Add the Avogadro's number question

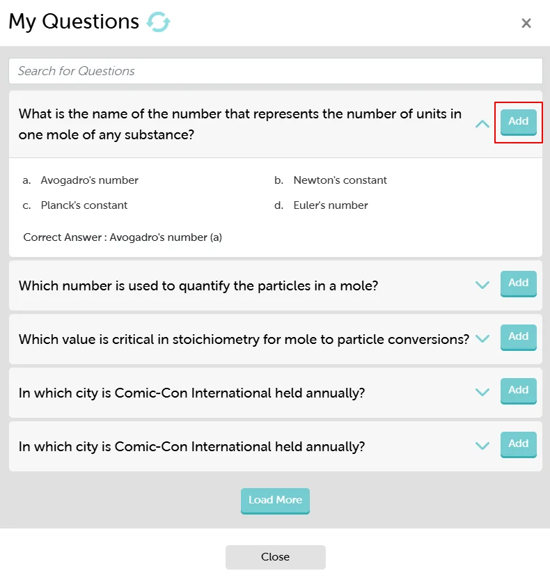point(518,121)
